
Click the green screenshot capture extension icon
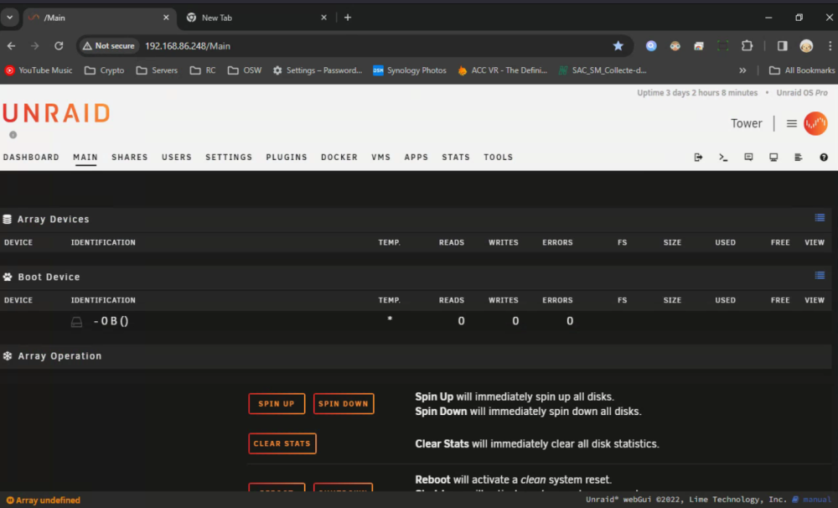pos(722,46)
